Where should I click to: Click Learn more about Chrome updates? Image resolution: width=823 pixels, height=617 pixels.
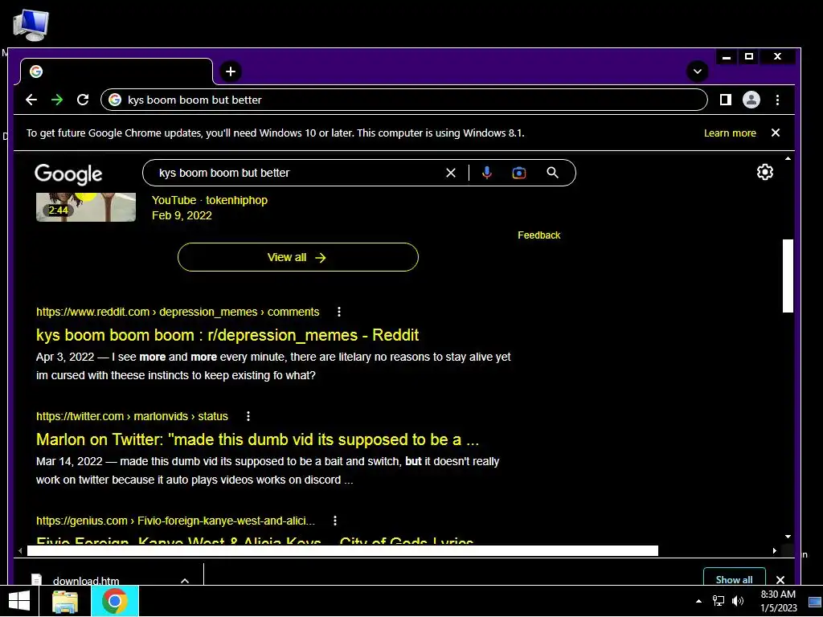(730, 133)
